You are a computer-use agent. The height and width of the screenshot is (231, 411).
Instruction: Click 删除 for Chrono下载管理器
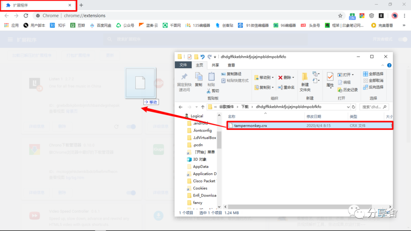pyautogui.click(x=62, y=193)
